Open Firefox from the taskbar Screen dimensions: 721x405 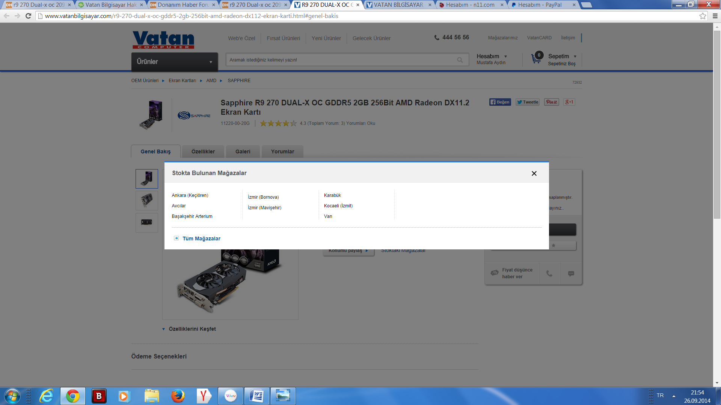[x=178, y=396]
